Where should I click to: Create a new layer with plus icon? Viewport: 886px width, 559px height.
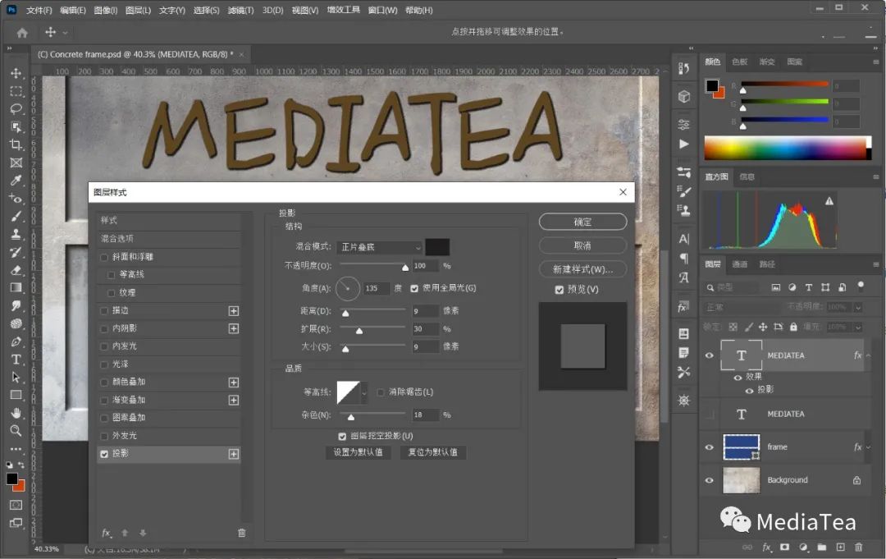click(840, 548)
